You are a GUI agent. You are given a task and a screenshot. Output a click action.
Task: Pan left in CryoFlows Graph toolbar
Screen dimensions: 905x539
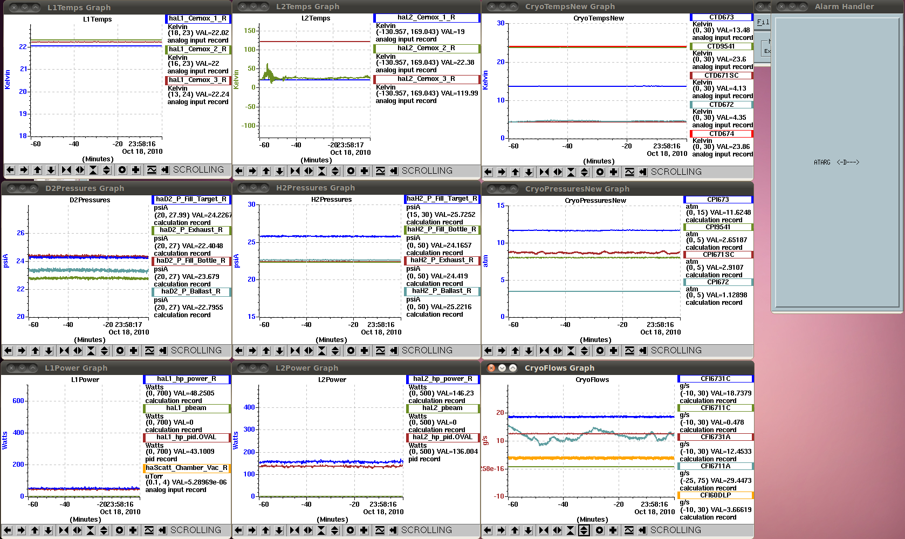[x=488, y=530]
